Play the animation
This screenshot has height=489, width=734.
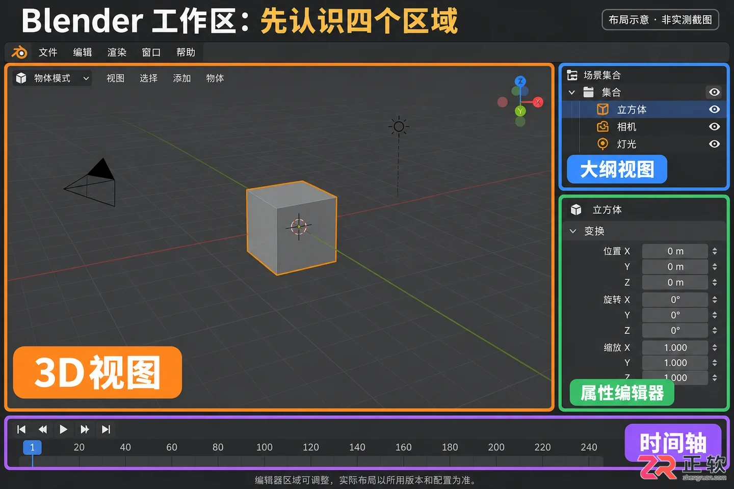coord(63,429)
